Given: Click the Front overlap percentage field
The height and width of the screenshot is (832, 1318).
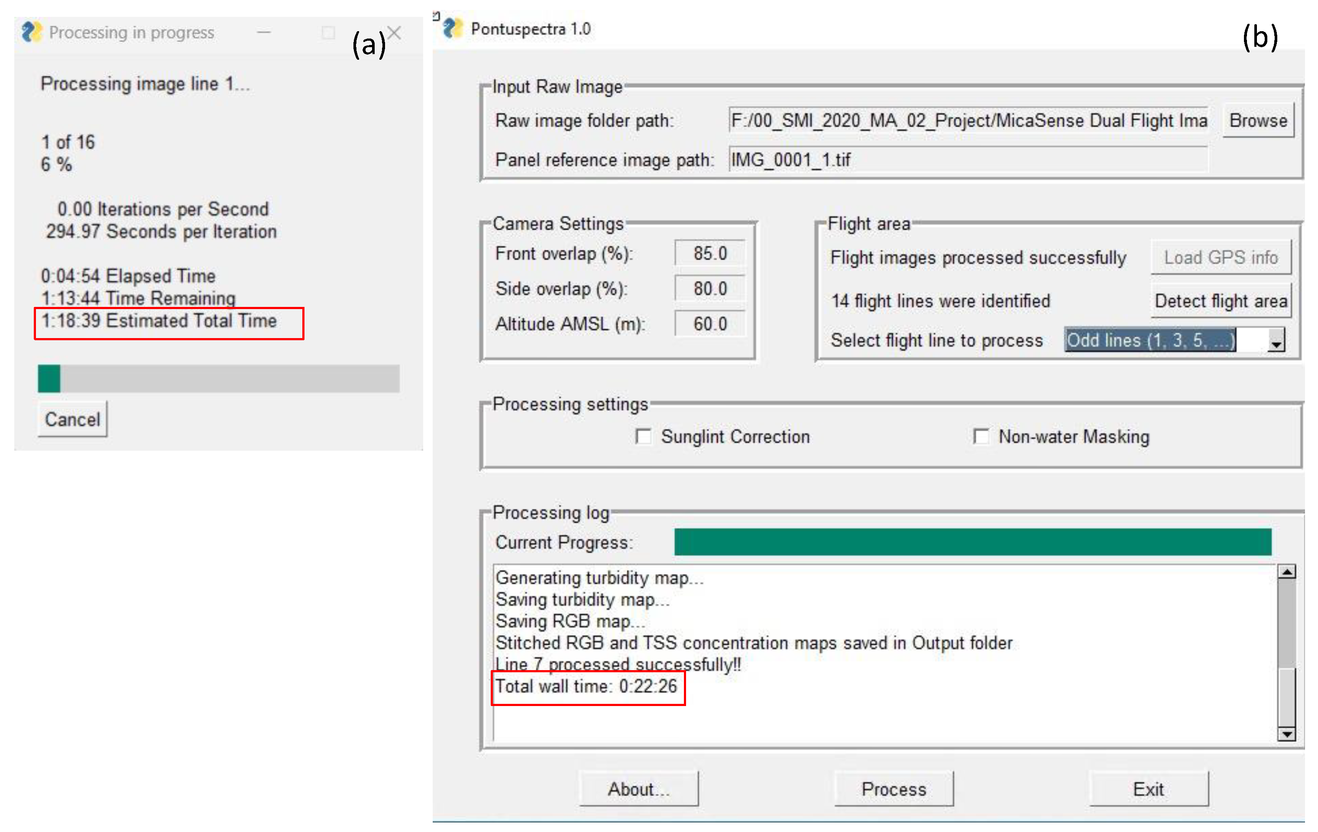Looking at the screenshot, I should tap(710, 253).
